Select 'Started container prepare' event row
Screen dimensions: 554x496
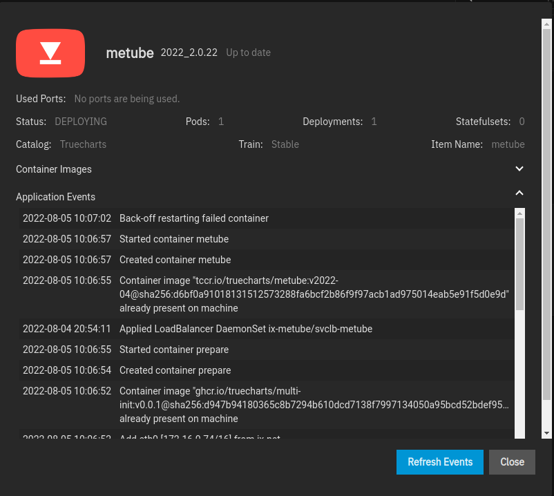267,350
